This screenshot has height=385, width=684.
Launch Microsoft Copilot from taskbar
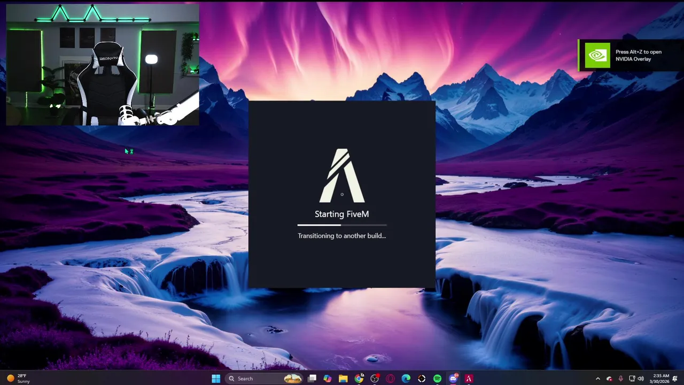click(x=328, y=379)
